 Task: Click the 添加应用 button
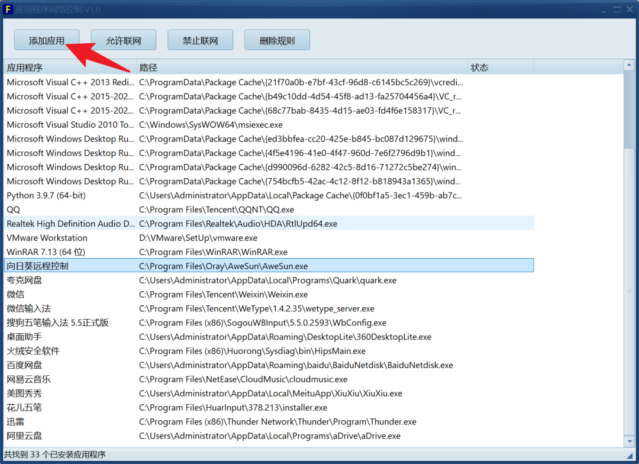pos(47,40)
